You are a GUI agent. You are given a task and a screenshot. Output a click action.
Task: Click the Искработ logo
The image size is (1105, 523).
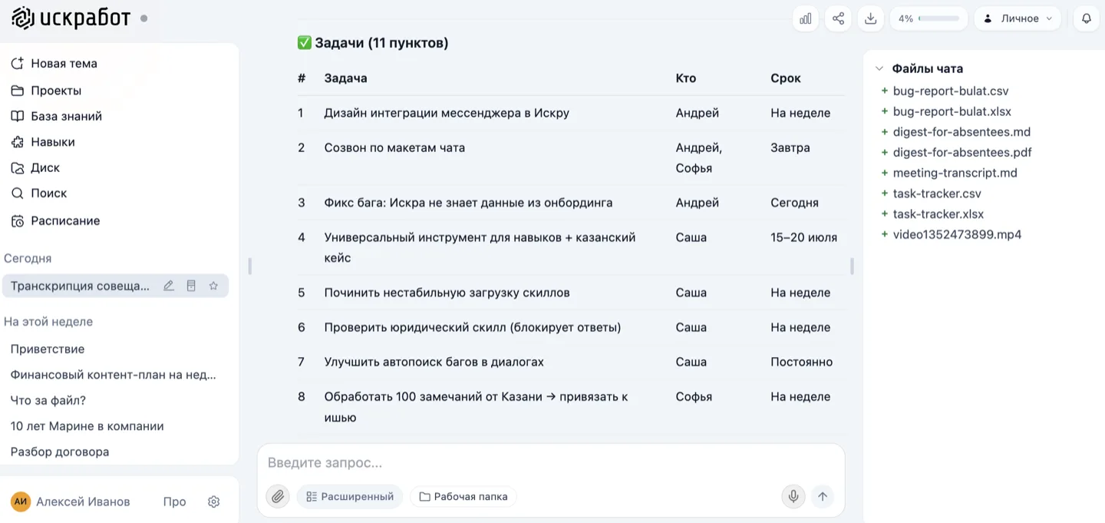[x=71, y=18]
